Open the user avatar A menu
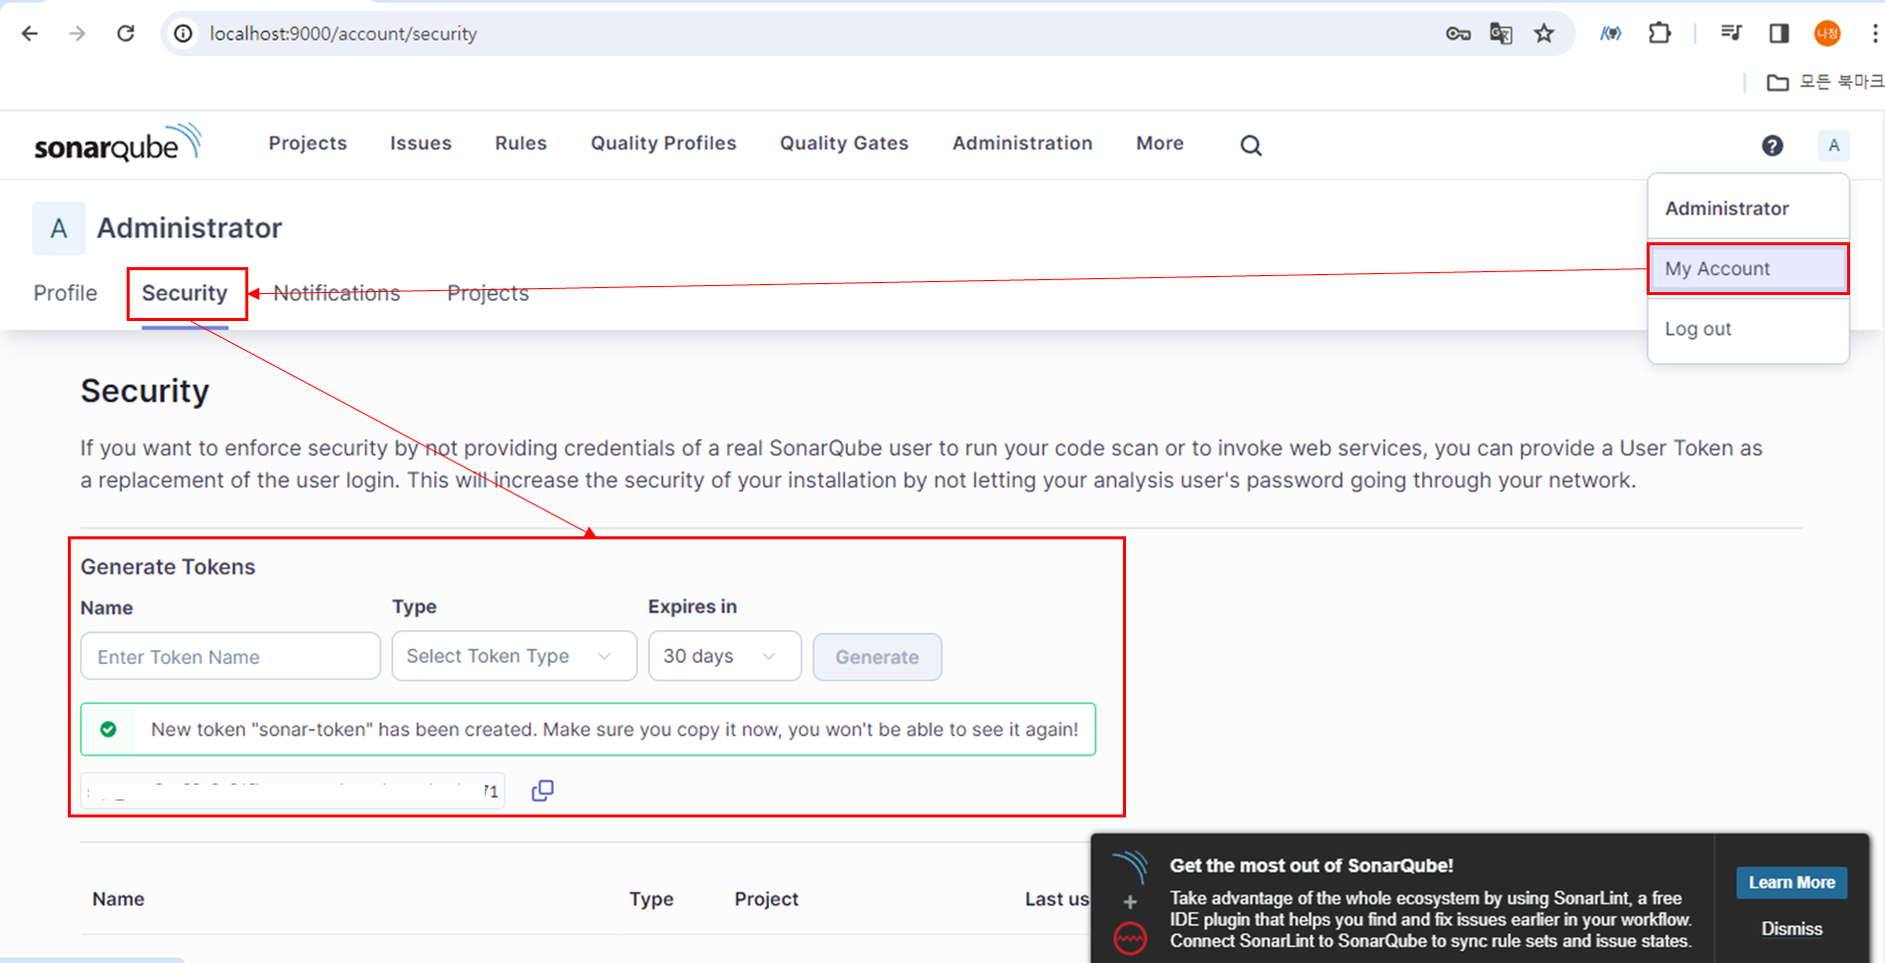Viewport: 1885px width, 963px height. 1833,146
